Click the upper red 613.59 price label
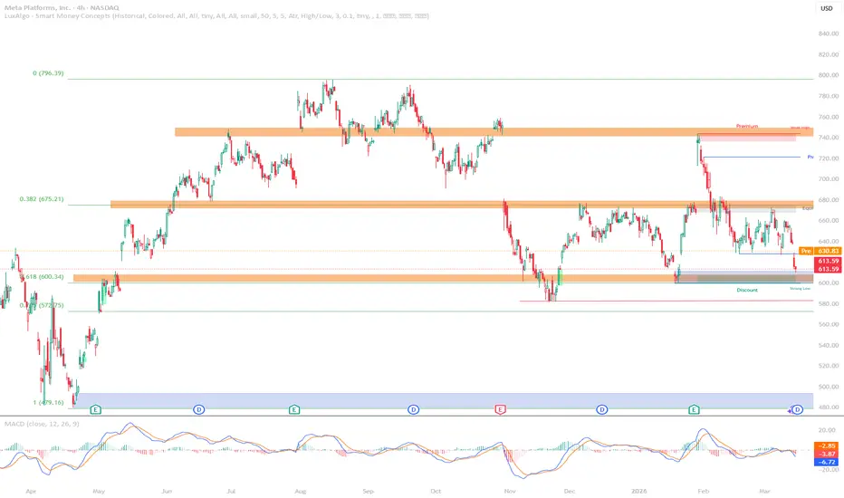Viewport: 844px width, 498px height. tap(828, 261)
